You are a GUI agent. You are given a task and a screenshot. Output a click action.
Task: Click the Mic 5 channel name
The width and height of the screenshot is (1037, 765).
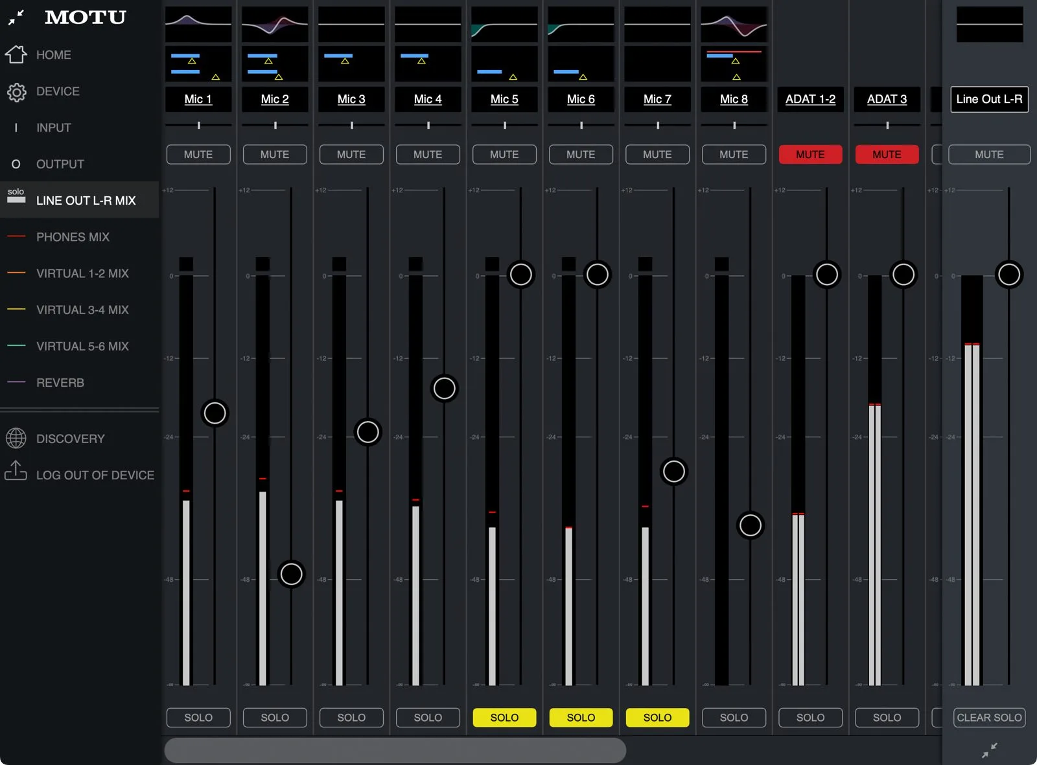tap(504, 99)
